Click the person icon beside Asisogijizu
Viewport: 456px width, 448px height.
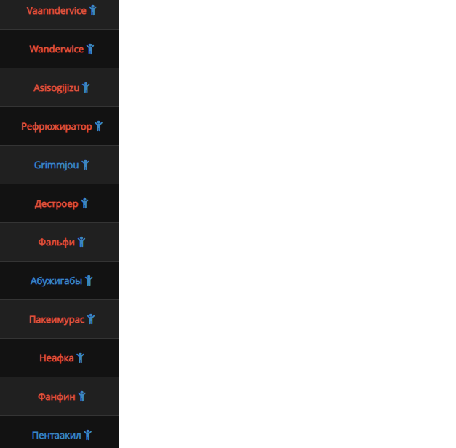(x=86, y=87)
